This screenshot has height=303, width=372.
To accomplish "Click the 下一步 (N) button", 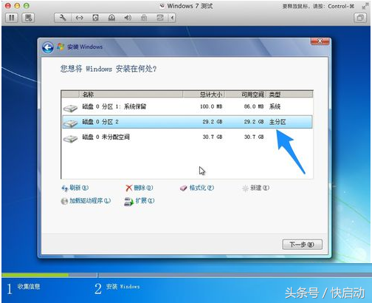I will (302, 245).
